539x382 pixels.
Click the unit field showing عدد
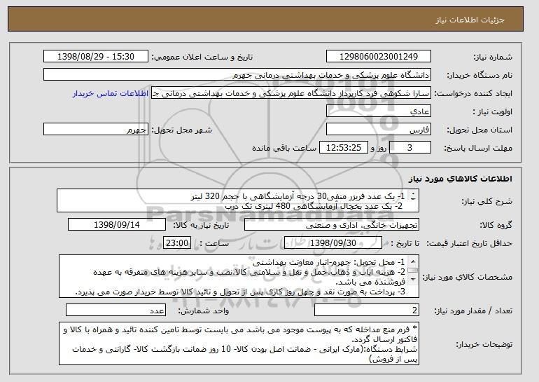[115, 310]
